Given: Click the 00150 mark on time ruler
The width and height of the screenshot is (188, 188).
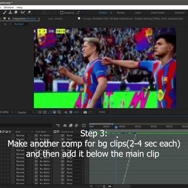Looking at the screenshot, I should [x=138, y=127].
